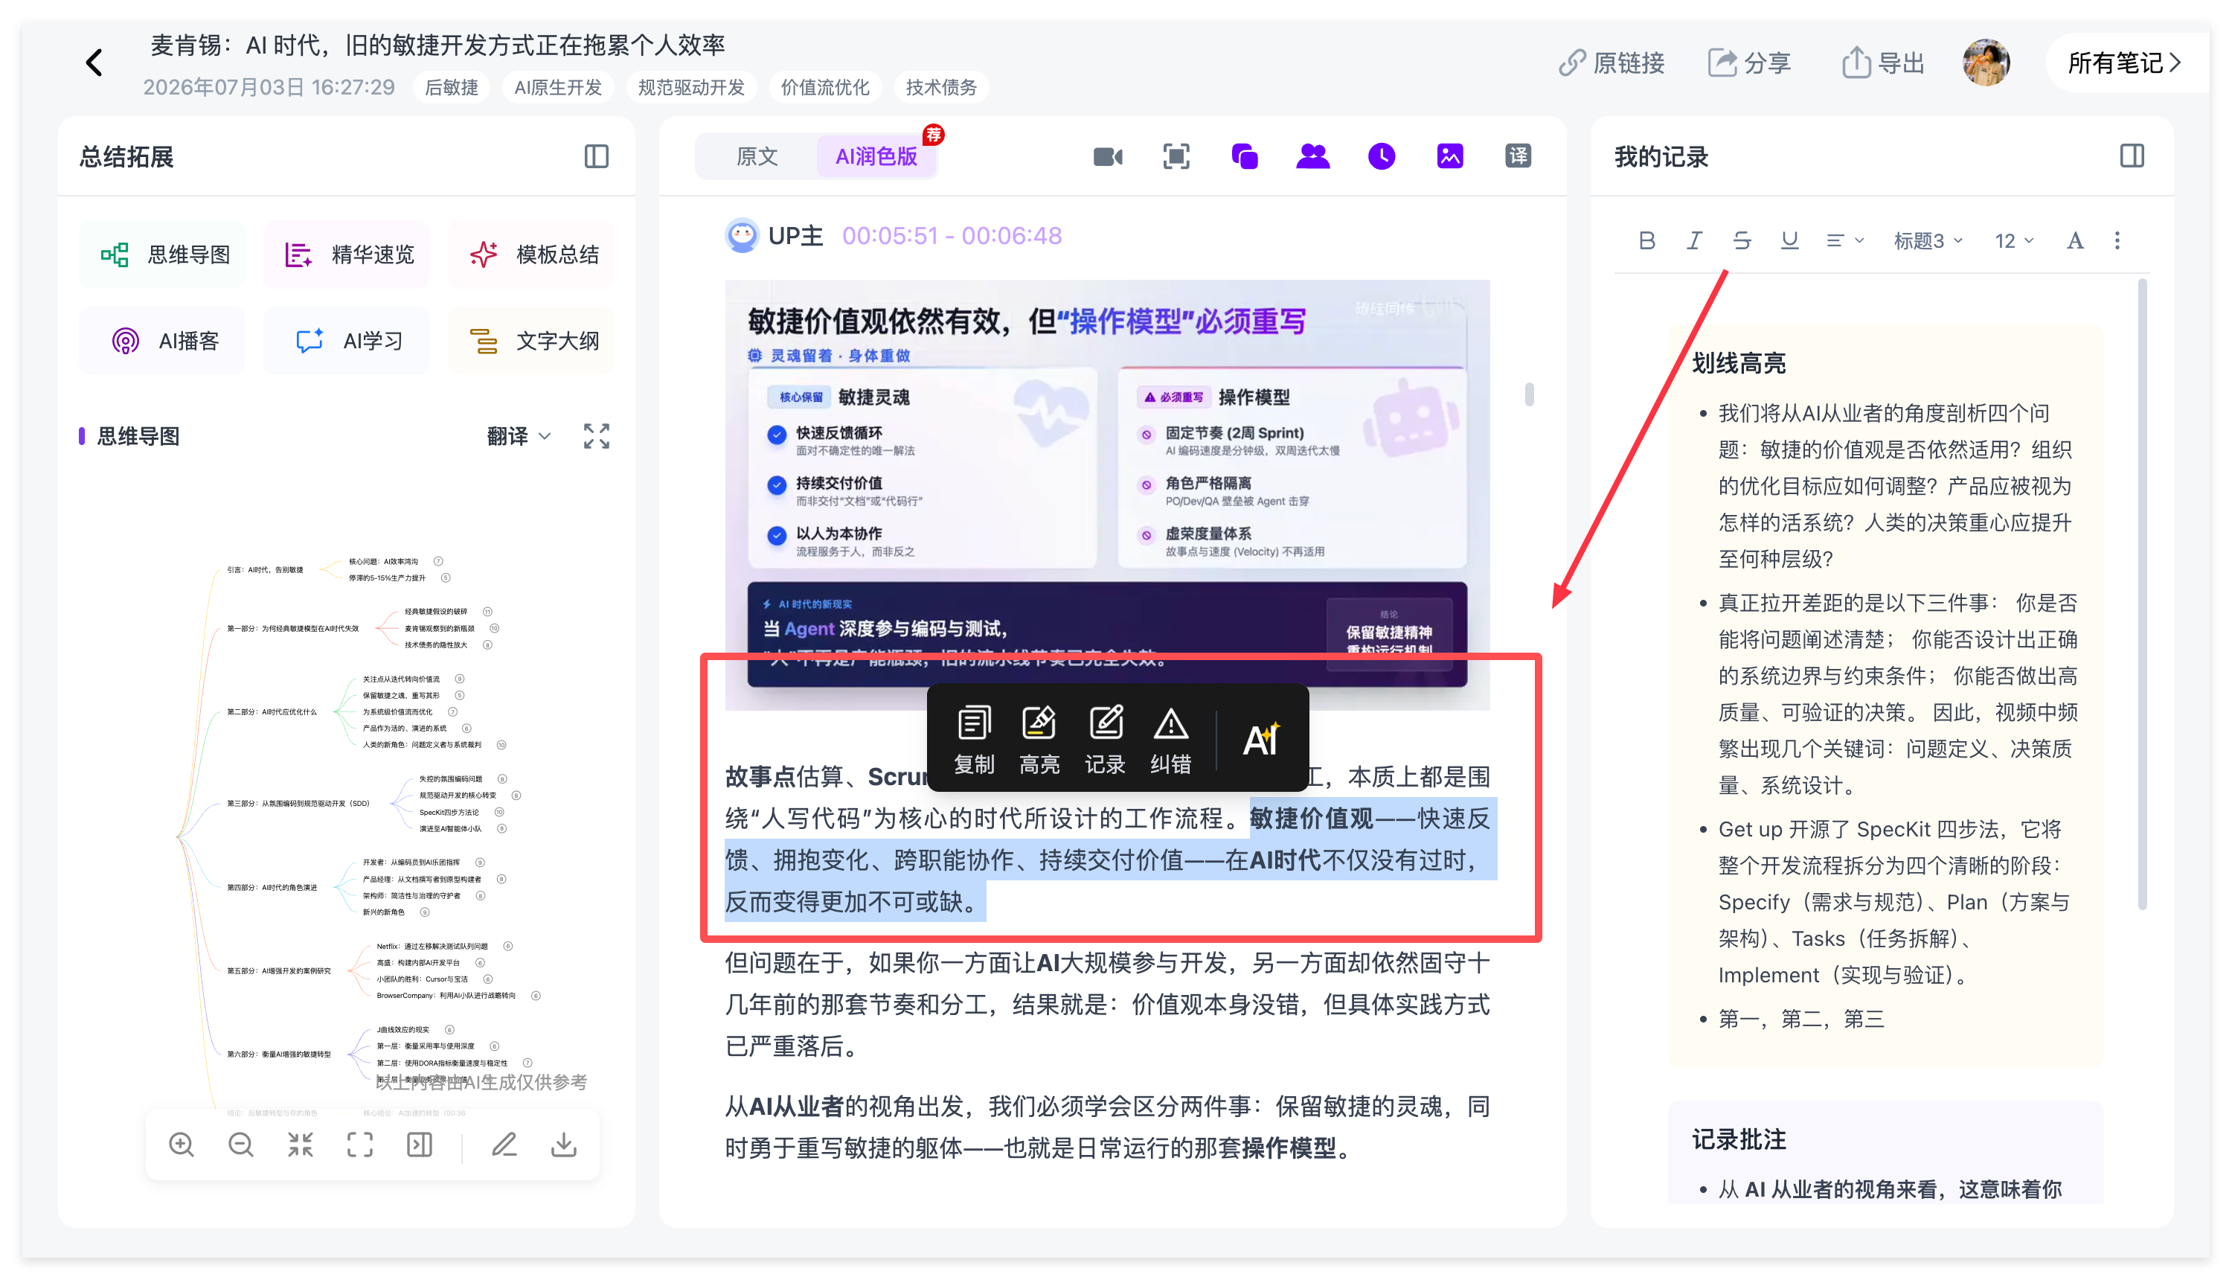Viewport: 2232px width, 1280px height.
Task: Open the font size 12 dropdown
Action: pos(2014,241)
